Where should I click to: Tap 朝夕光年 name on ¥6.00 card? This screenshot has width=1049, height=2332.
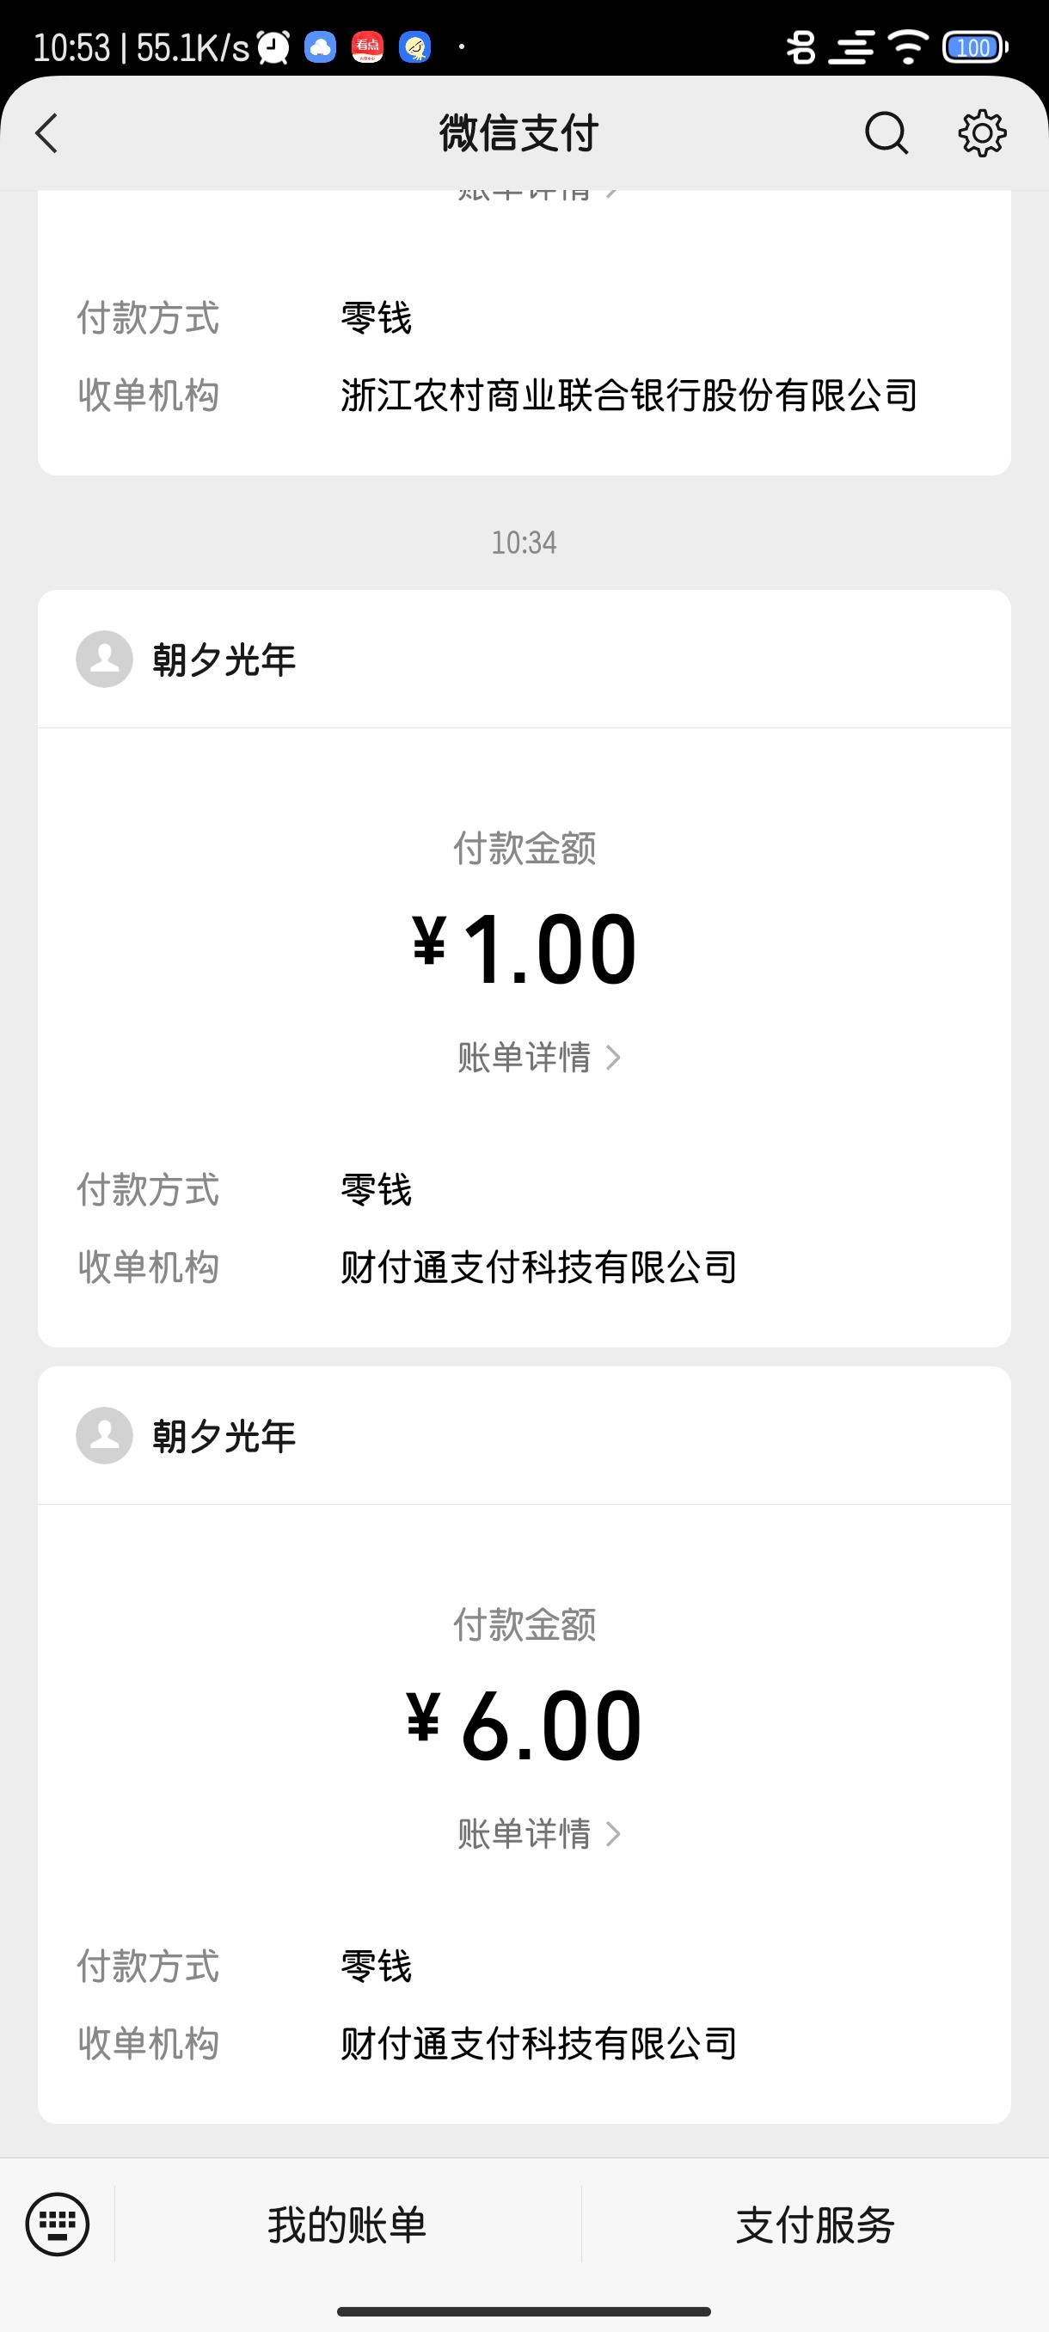(224, 1437)
